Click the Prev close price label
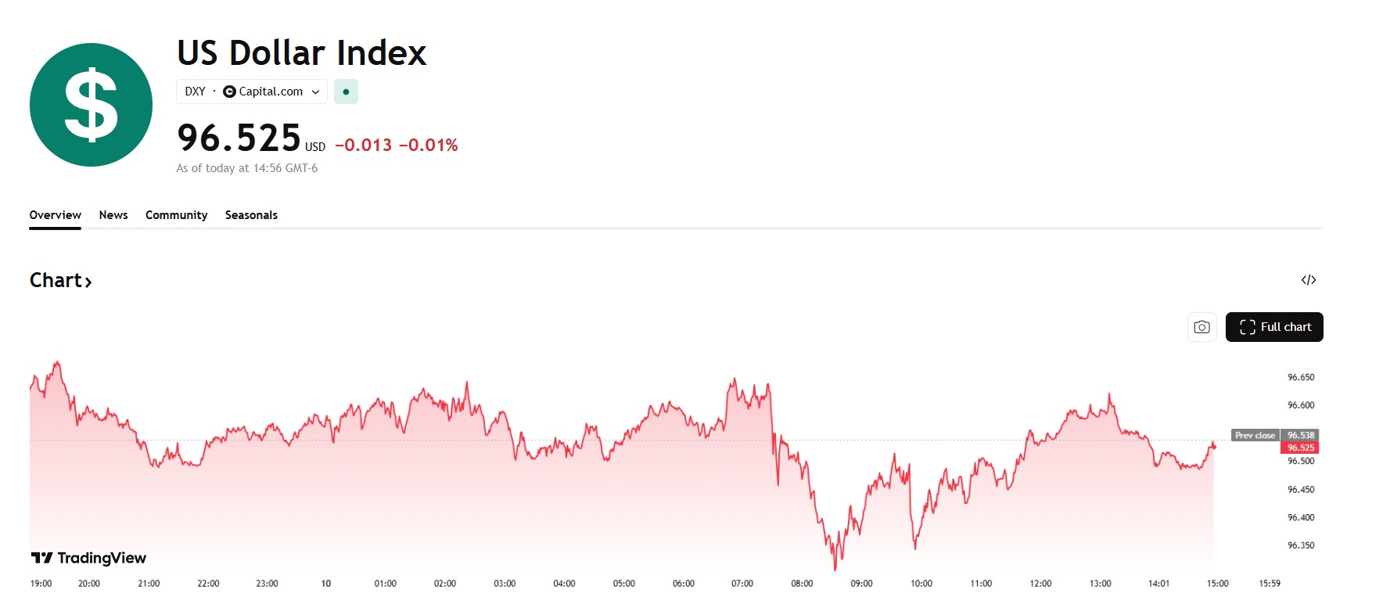Viewport: 1390px width, 604px height. pos(1255,435)
